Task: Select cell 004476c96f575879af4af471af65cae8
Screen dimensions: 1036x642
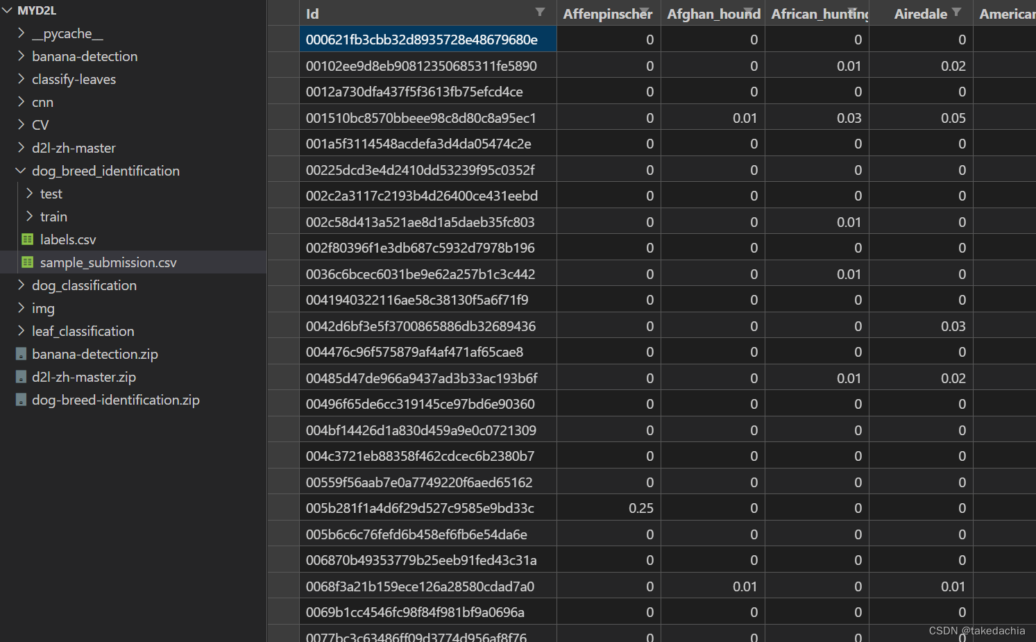Action: (x=428, y=352)
